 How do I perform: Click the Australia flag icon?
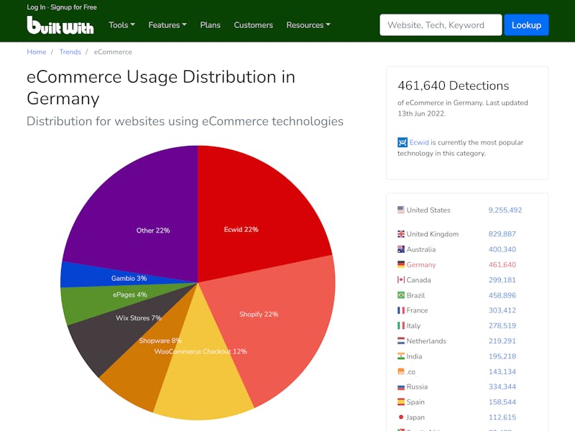(401, 249)
